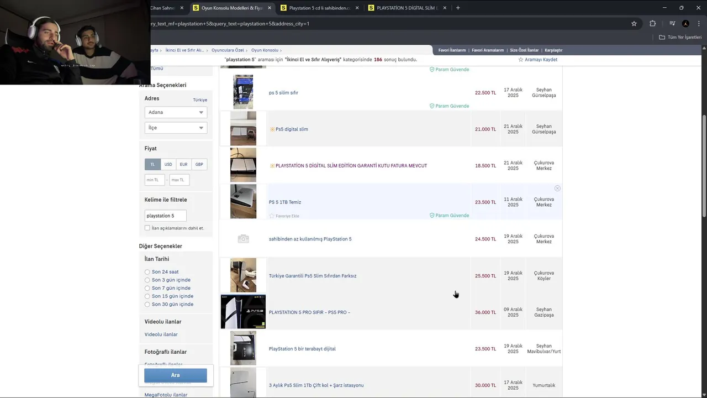The image size is (707, 398).
Task: Open 3 Aylık Ps5 Slim 1Tb listing
Action: [x=316, y=385]
